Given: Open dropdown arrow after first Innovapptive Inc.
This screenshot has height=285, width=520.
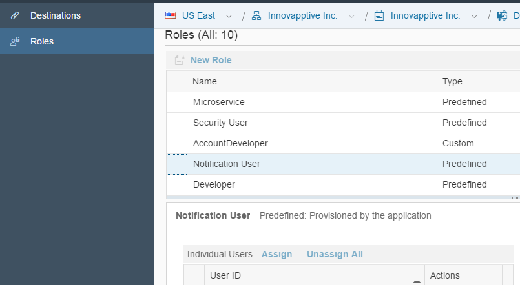Looking at the screenshot, I should coord(351,16).
